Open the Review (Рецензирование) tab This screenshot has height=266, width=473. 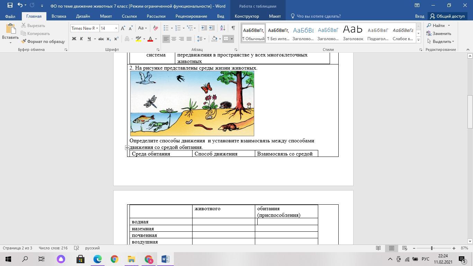[x=191, y=16]
